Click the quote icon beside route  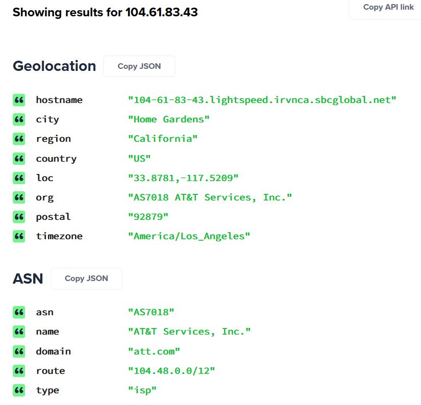click(x=19, y=371)
